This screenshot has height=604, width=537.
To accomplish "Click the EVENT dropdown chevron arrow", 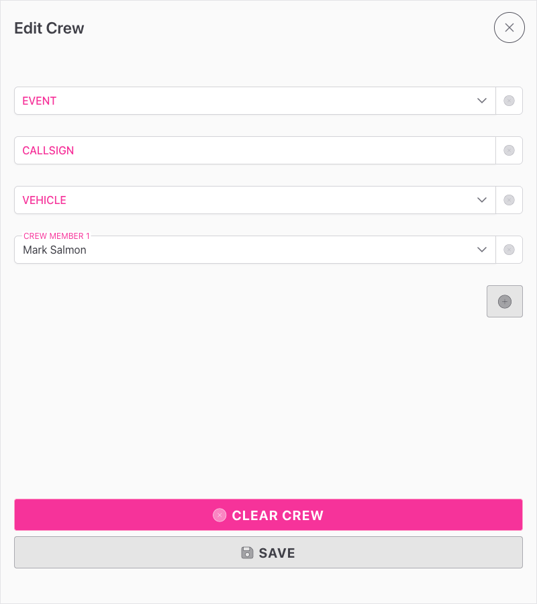I will click(x=482, y=101).
